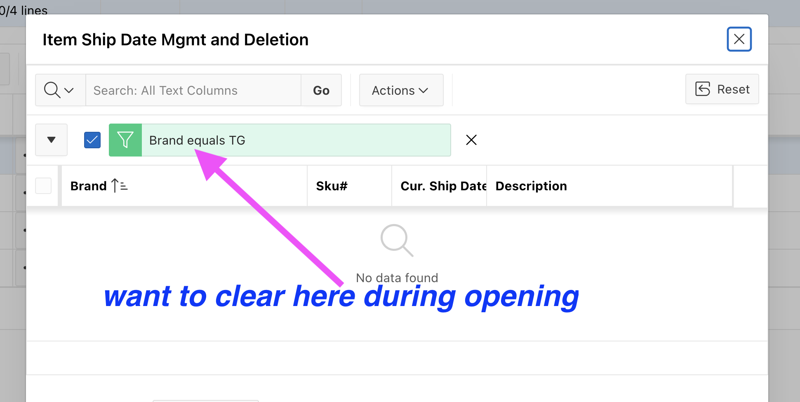This screenshot has width=800, height=402.
Task: Remove the Brand equals TG filter
Action: coord(471,140)
